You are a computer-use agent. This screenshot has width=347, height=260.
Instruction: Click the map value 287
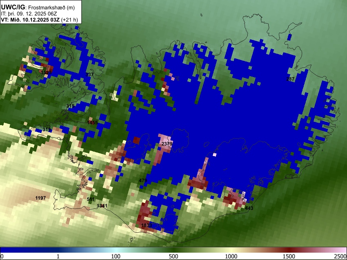(x=290, y=79)
